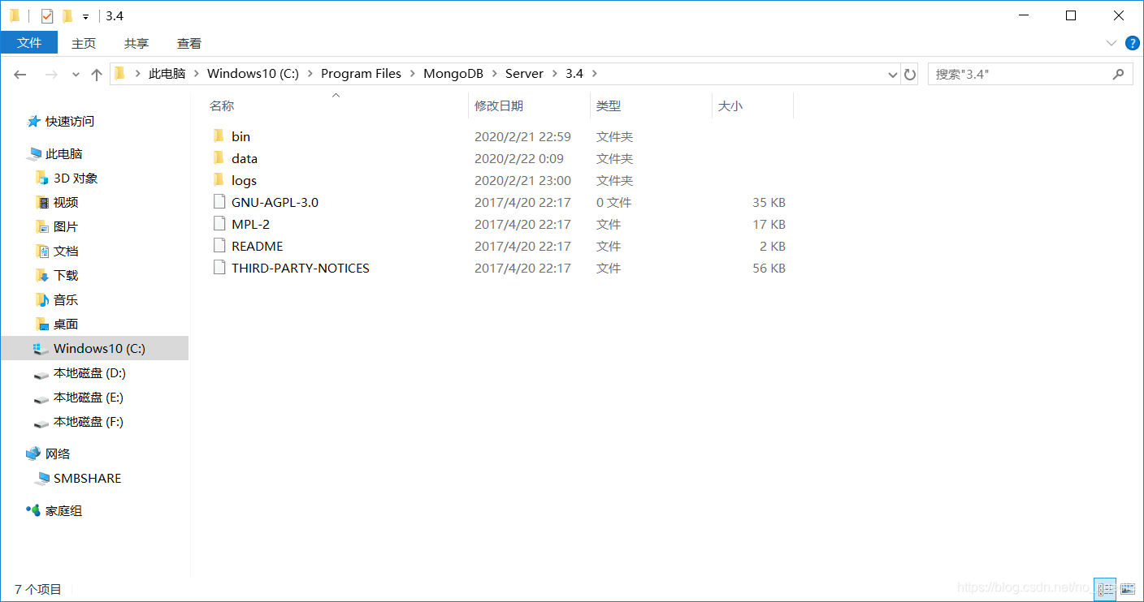Open 家庭组 in the navigation pane

63,511
